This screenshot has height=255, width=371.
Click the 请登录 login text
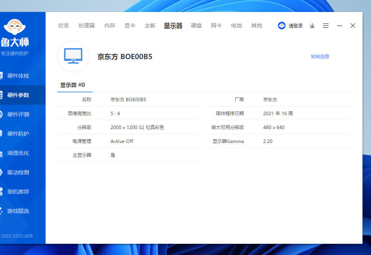296,26
